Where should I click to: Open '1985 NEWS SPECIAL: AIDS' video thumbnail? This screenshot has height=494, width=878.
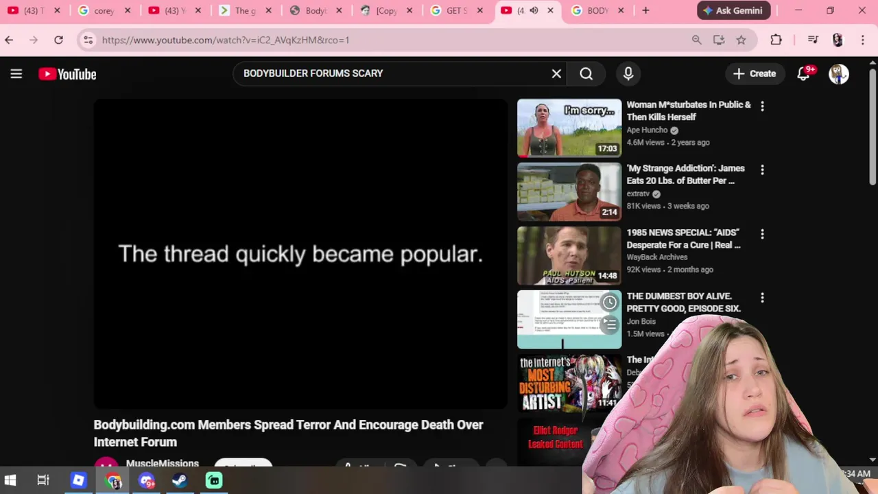coord(569,255)
